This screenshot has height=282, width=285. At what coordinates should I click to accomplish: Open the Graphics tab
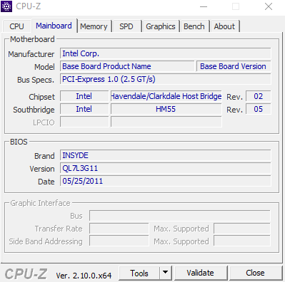pos(161,26)
